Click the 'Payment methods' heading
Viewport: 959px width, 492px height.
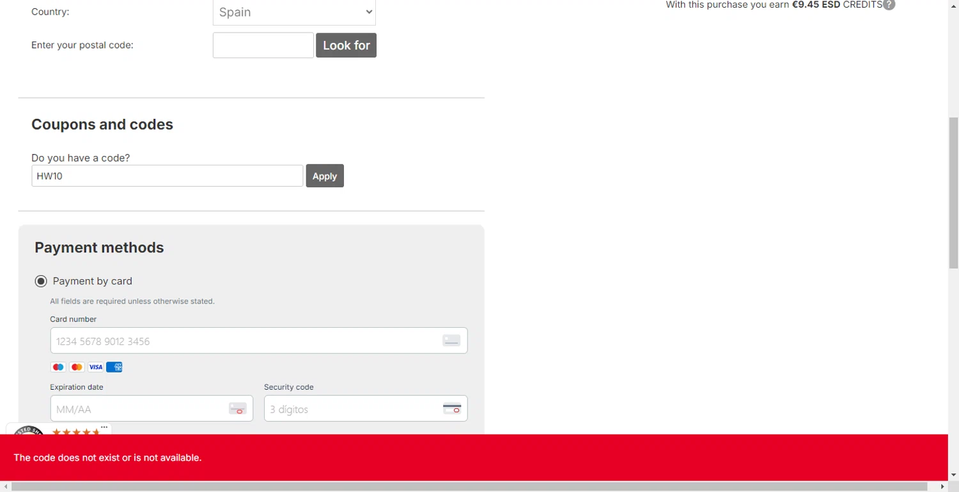point(99,248)
